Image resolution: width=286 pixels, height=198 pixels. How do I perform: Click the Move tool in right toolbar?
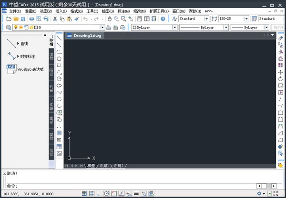280,72
